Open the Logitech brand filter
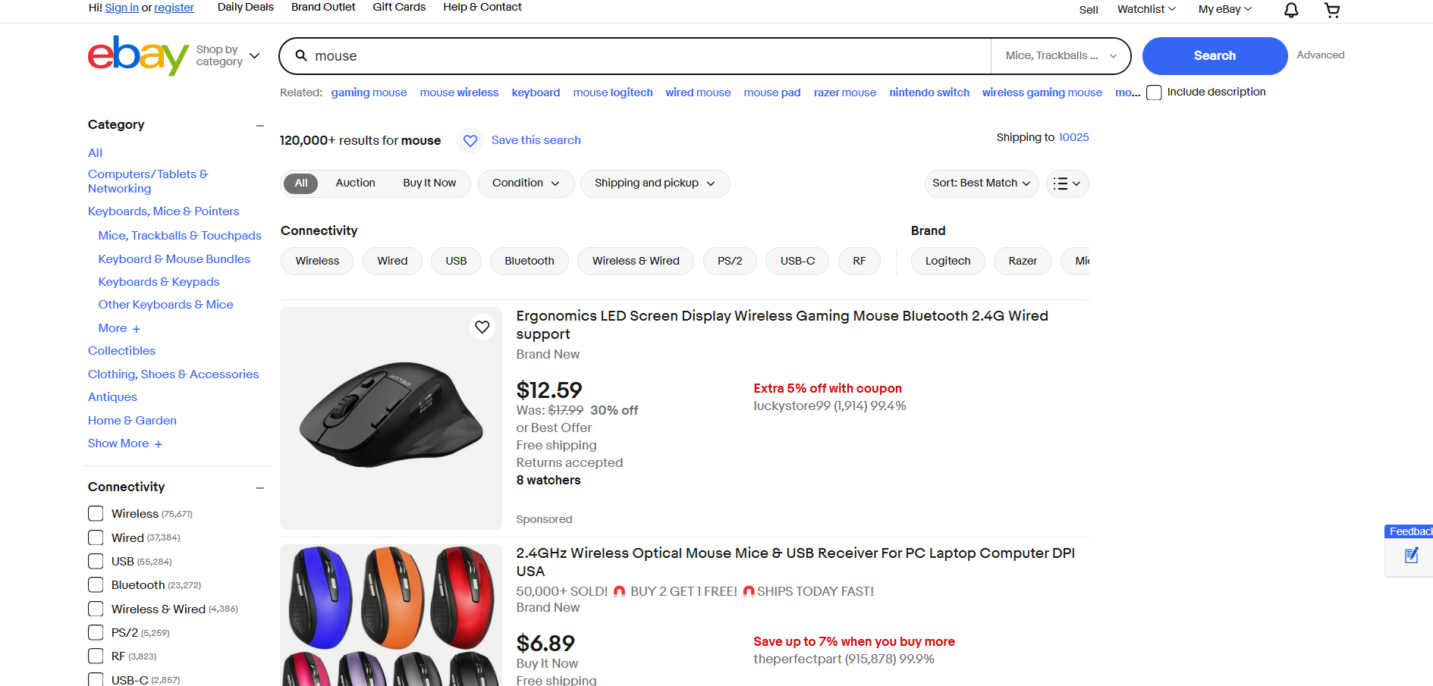 click(x=947, y=261)
